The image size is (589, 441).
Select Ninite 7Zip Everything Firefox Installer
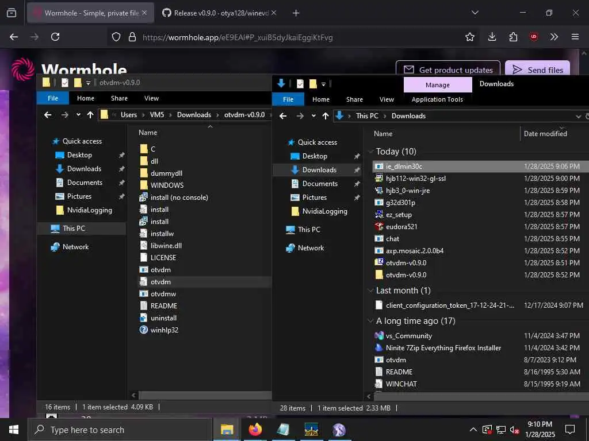point(443,348)
